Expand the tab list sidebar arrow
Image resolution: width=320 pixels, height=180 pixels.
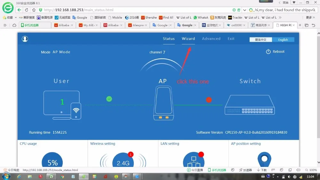tap(5, 25)
